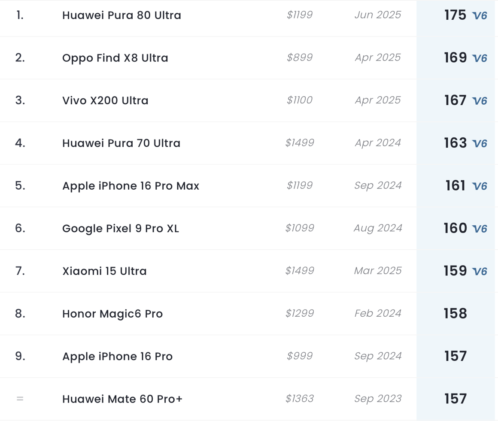Viewport: 498px width, 421px height.
Task: Open the Huawei Pura 80 Ultra entry
Action: (x=121, y=15)
